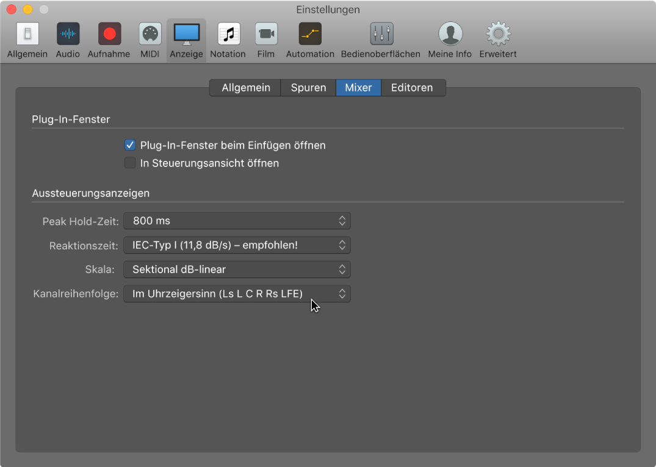This screenshot has height=467, width=656.
Task: Uncheck Plug-In-Fenster beim Einfügen öffnen
Action: [x=129, y=145]
